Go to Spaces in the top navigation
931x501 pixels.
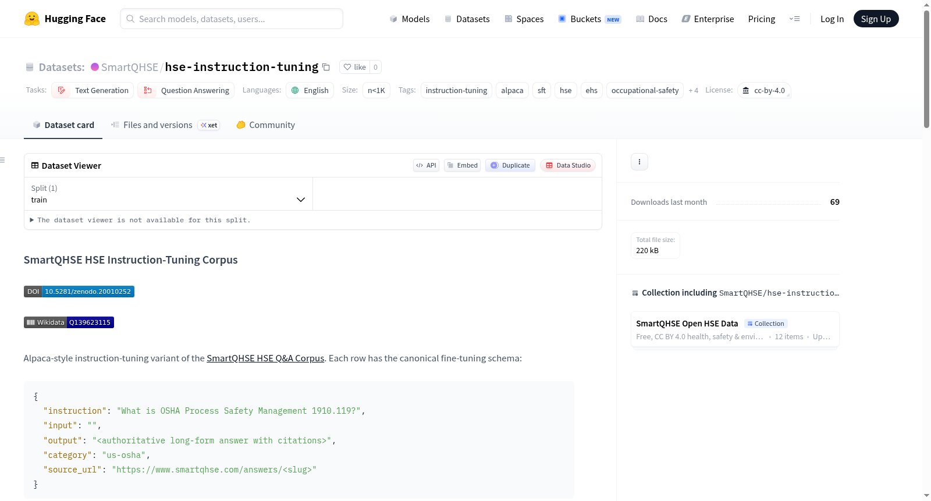524,19
